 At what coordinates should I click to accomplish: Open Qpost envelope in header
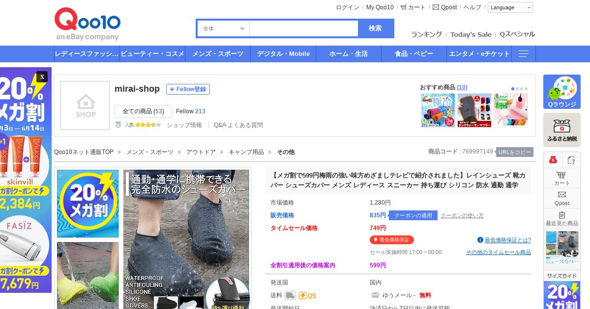tap(436, 7)
